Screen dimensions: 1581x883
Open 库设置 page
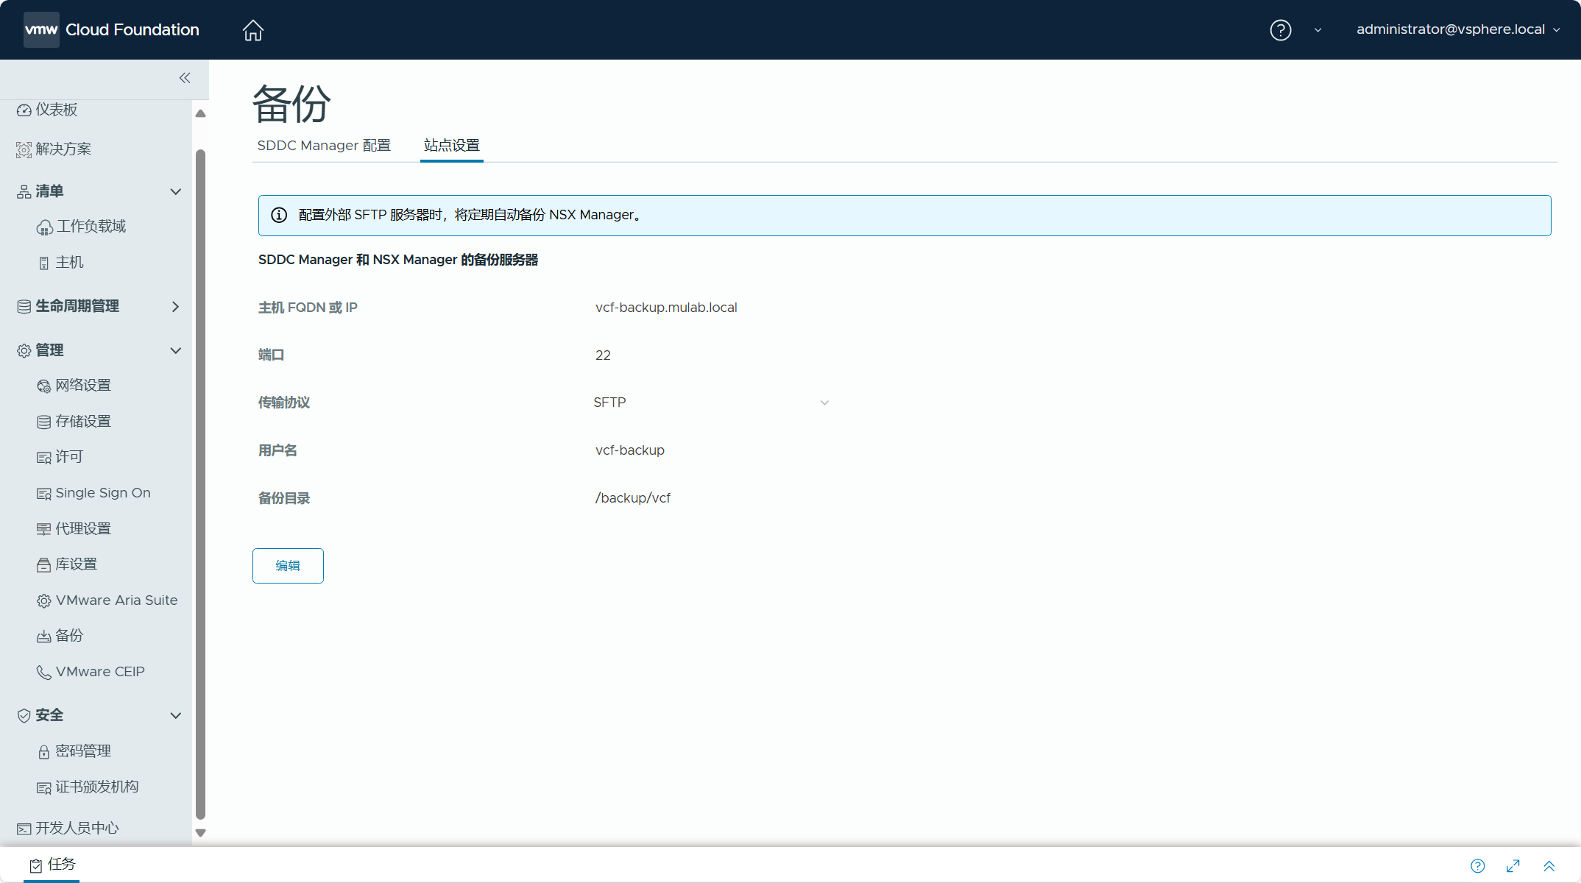tap(77, 564)
